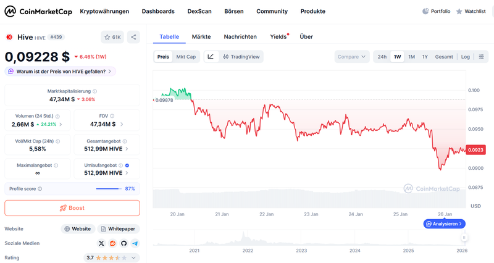The image size is (494, 263).
Task: Open the Hive Telegram channel icon
Action: 135,243
